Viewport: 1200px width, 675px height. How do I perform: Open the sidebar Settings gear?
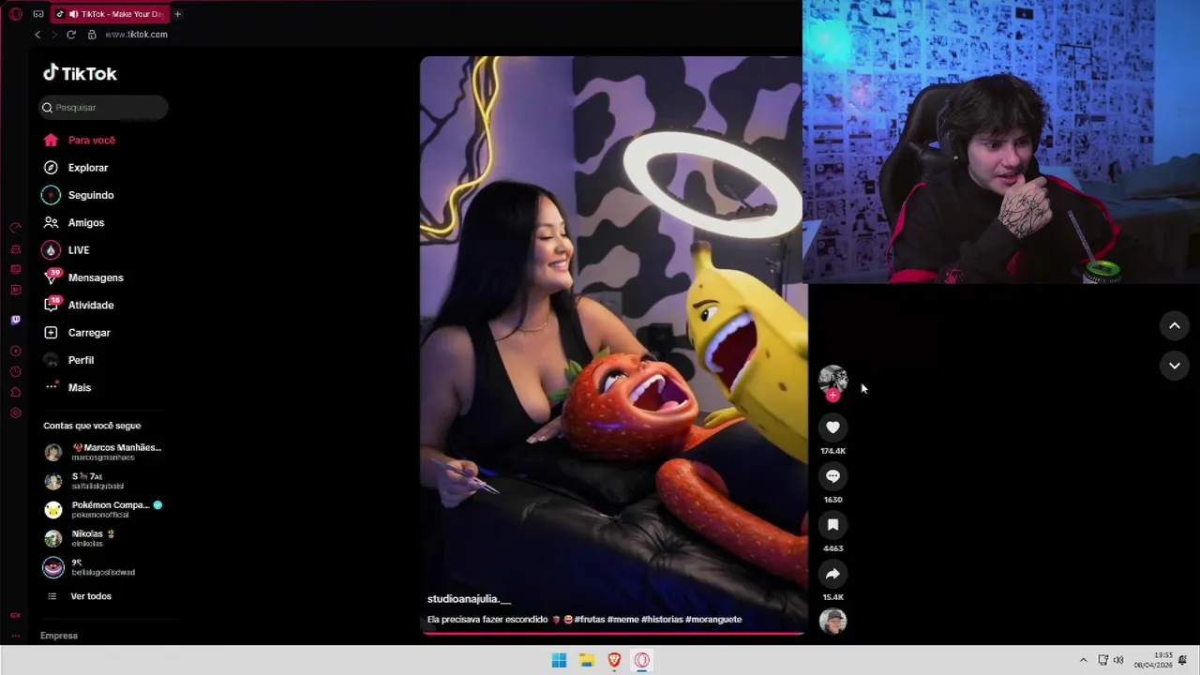(x=15, y=413)
